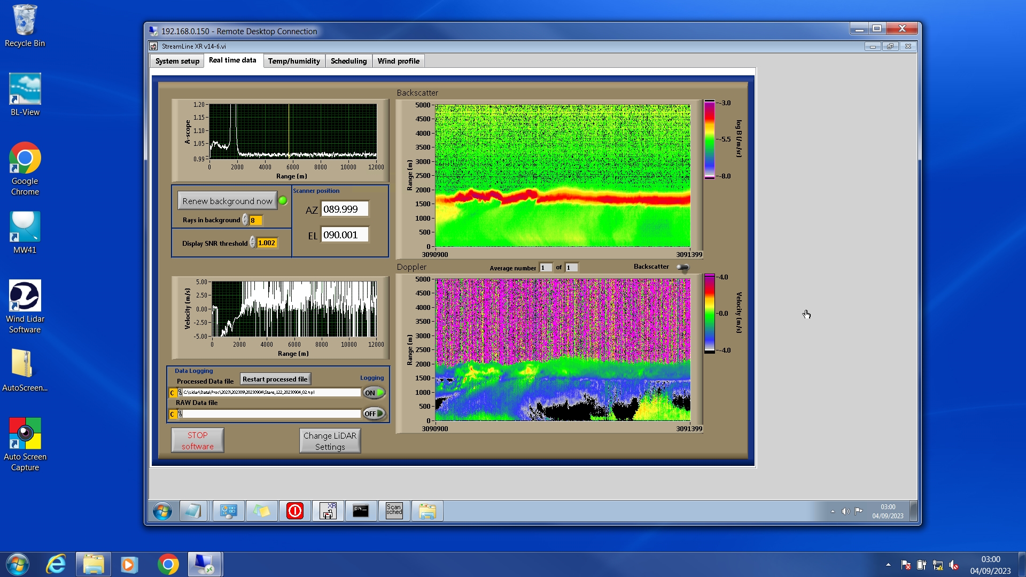Viewport: 1026px width, 577px height.
Task: Click Rays in background stepper arrows
Action: click(245, 220)
